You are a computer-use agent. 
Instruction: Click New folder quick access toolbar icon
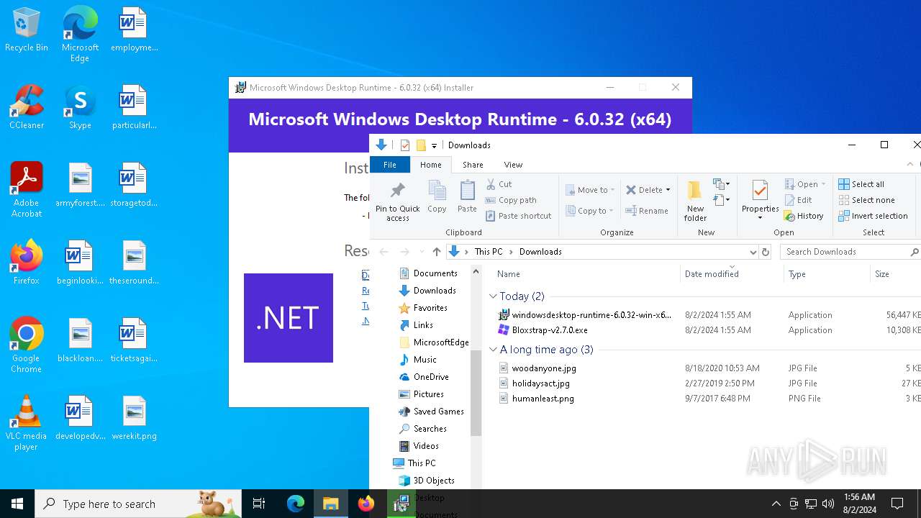tap(421, 145)
